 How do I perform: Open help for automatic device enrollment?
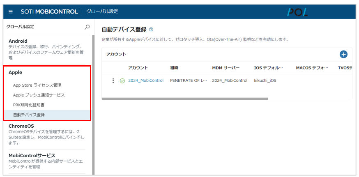click(151, 30)
